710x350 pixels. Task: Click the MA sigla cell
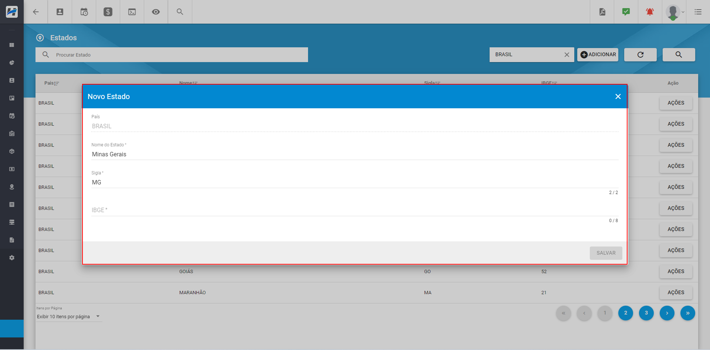[428, 292]
